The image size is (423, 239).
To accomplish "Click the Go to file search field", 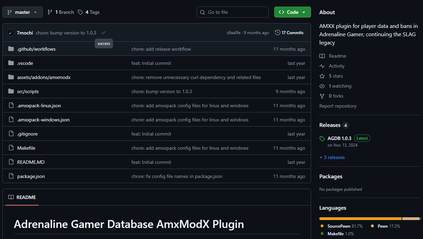I will [x=233, y=12].
